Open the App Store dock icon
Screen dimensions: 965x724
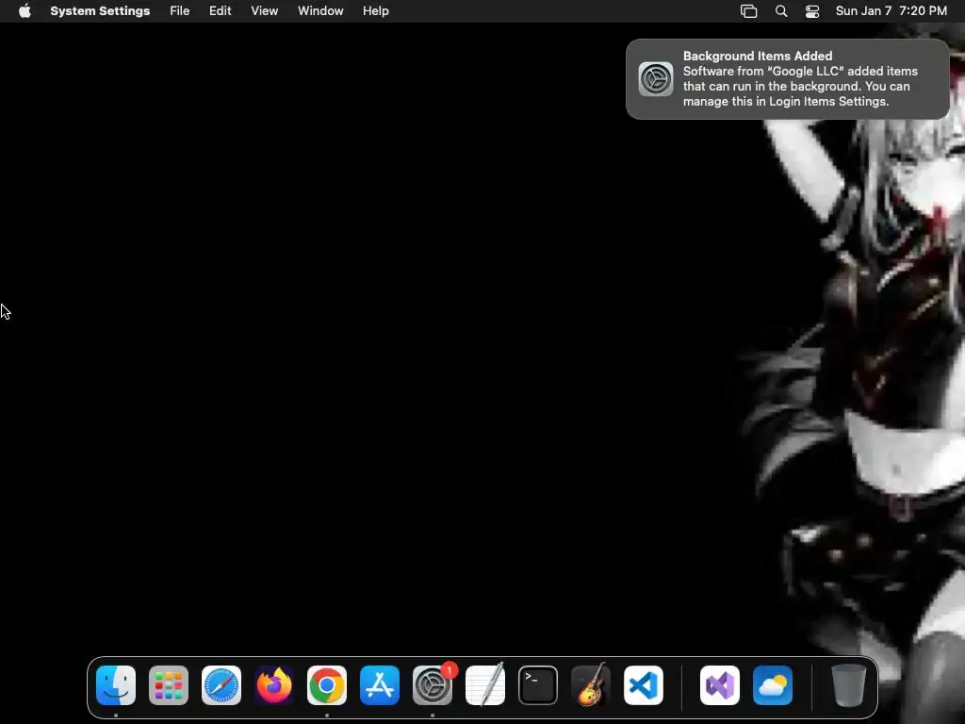point(380,685)
